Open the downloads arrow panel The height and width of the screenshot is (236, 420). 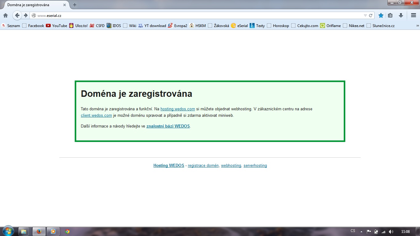[401, 15]
